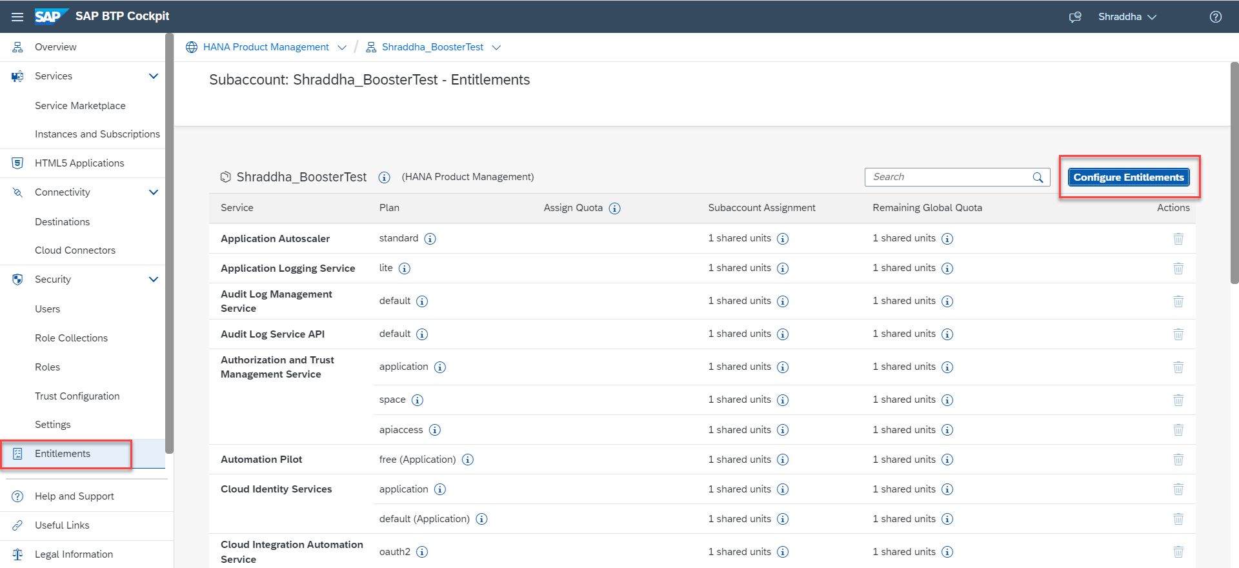Click the Configure Entitlements button
Viewport: 1239px width, 568px height.
pos(1128,177)
